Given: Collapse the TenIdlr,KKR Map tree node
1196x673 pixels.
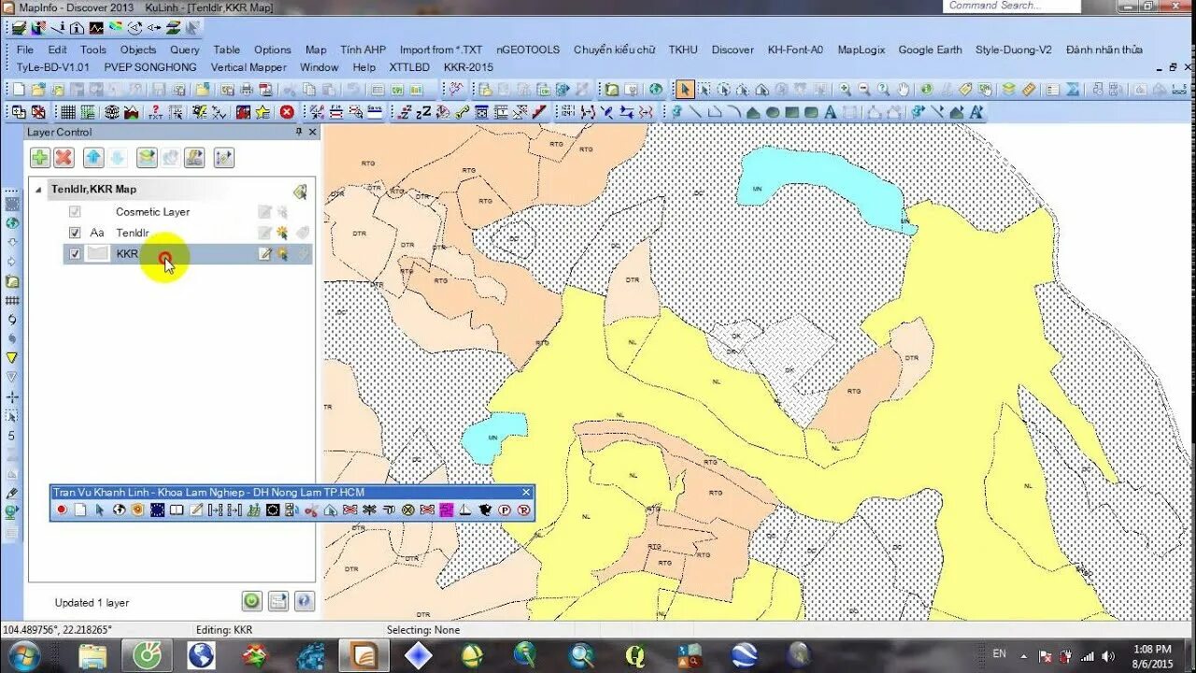Looking at the screenshot, I should [38, 190].
